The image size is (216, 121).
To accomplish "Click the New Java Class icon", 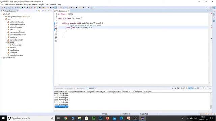I will (x=37, y=8).
